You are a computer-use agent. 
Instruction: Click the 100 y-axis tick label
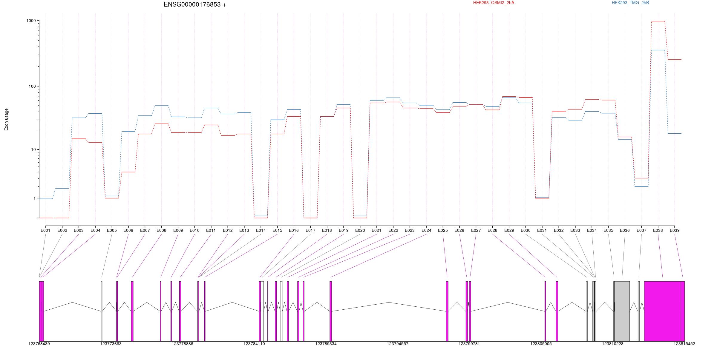click(32, 86)
